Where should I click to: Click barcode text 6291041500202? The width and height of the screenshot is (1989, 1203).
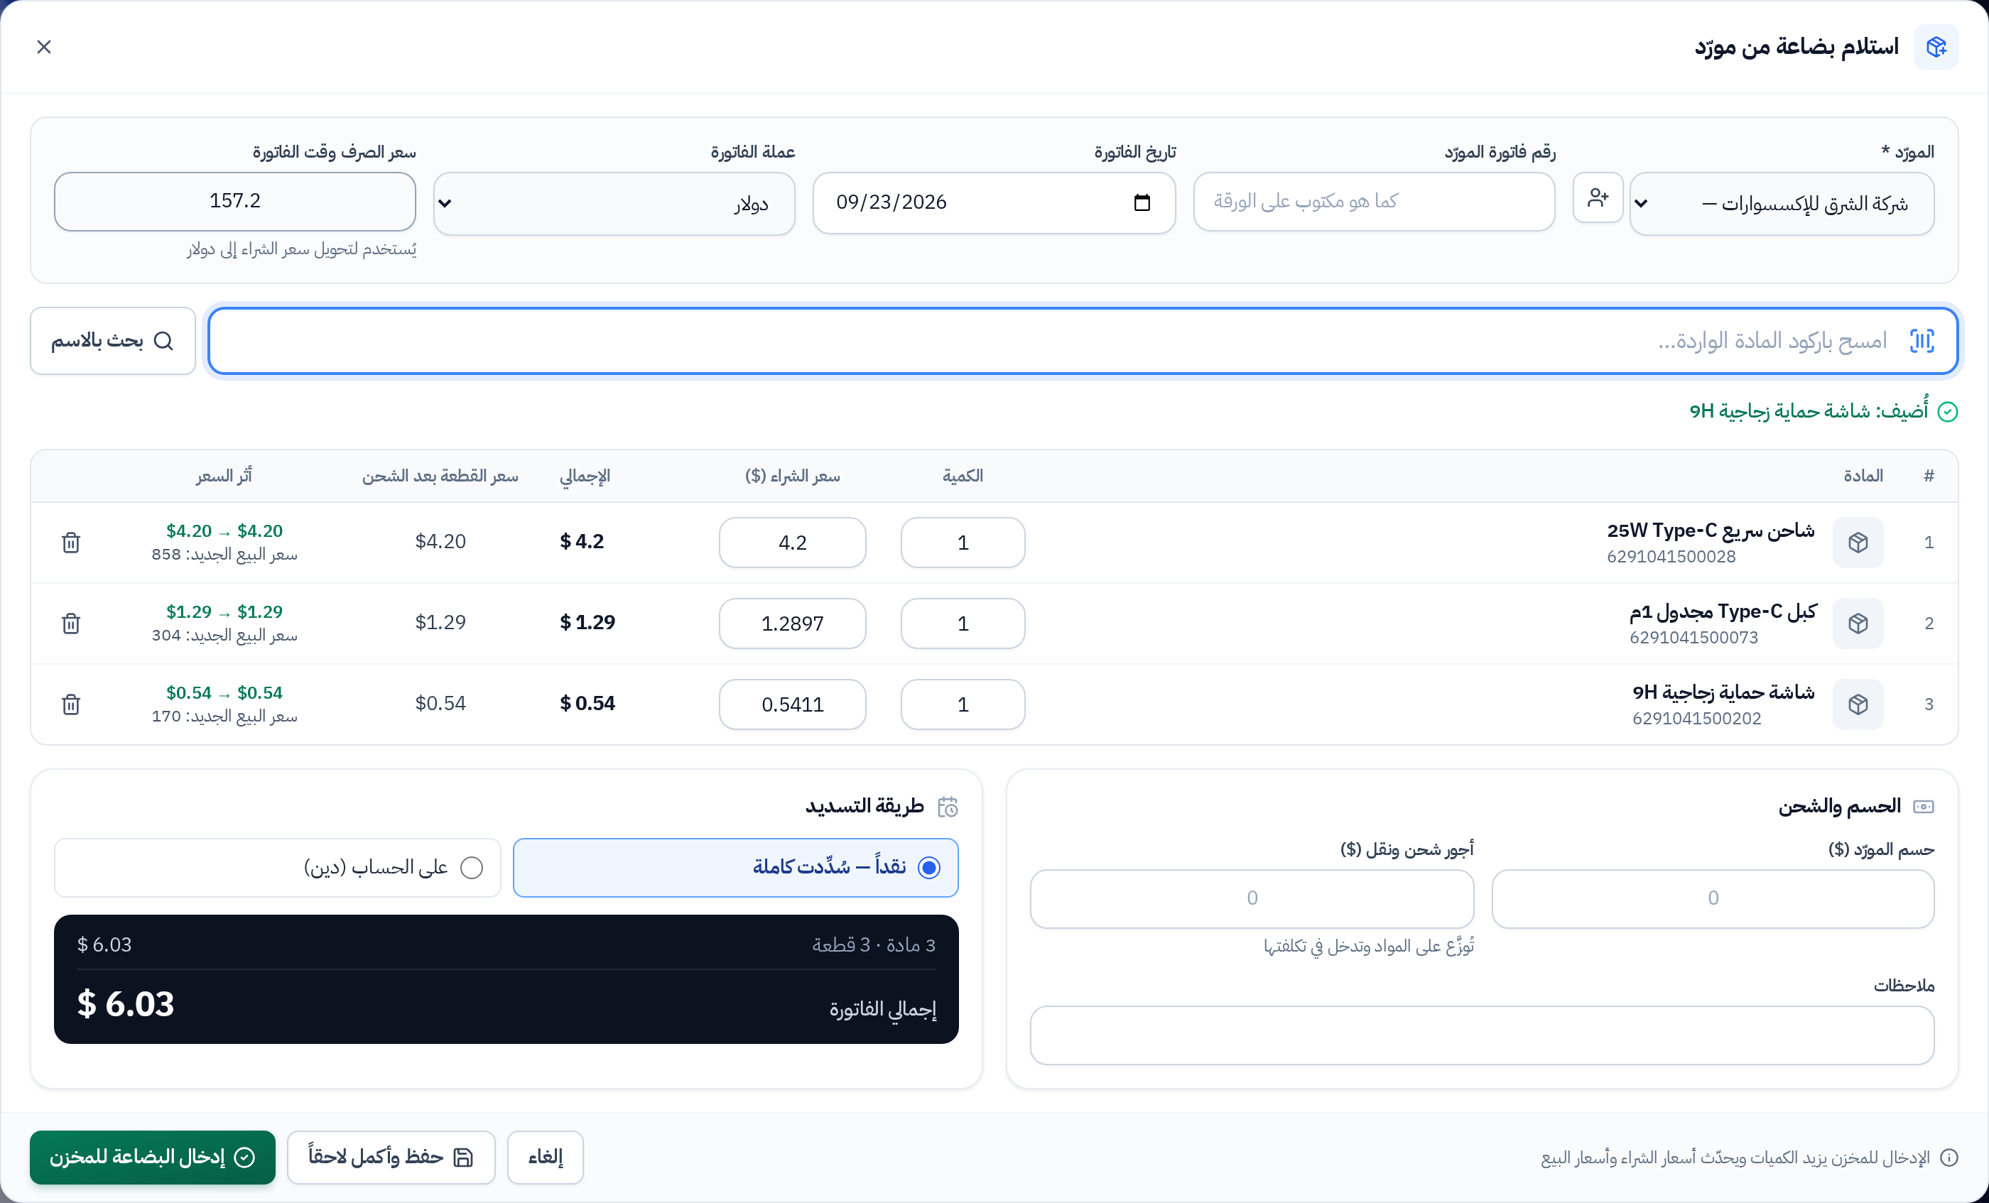pos(1697,718)
